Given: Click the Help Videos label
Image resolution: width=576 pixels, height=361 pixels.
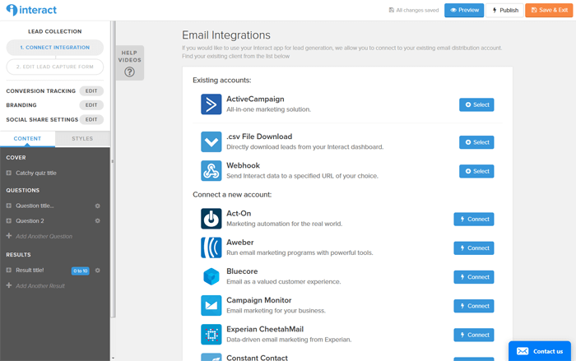Looking at the screenshot, I should point(130,56).
